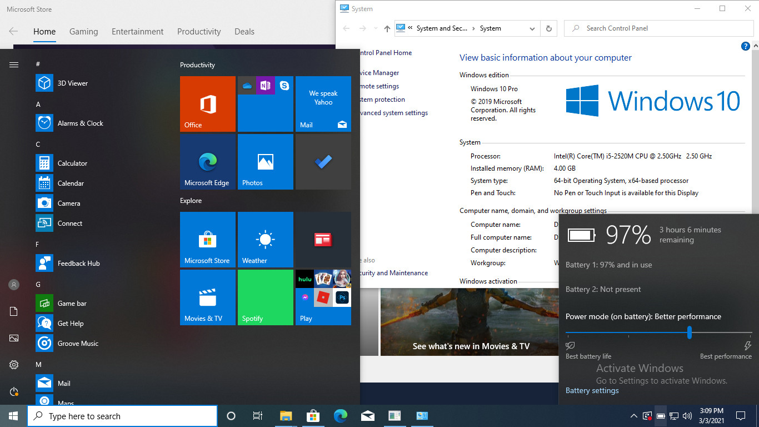The height and width of the screenshot is (427, 759).
Task: Open Task View on the taskbar
Action: tap(258, 416)
